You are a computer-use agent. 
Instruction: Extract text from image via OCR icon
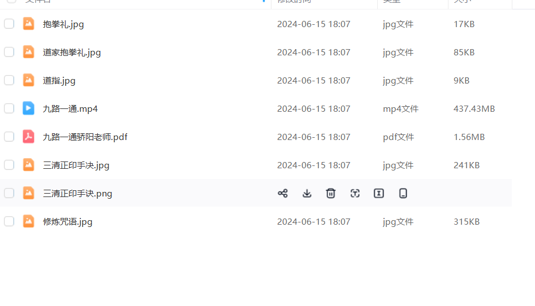tap(355, 194)
